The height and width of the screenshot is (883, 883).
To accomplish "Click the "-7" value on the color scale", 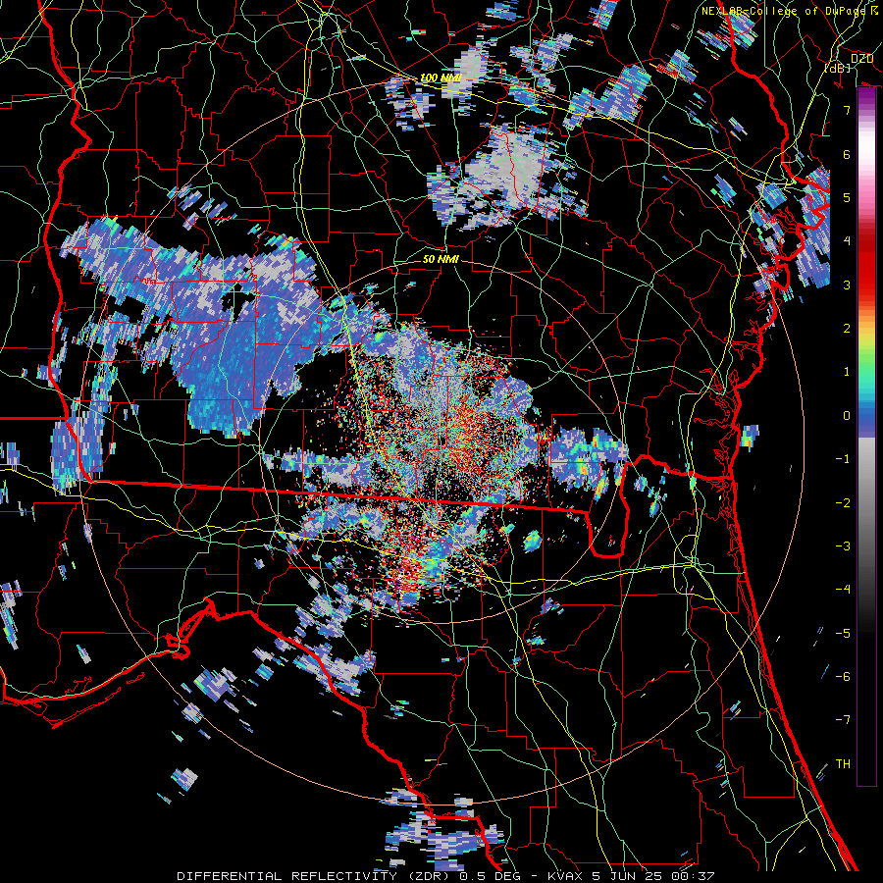I will [843, 720].
